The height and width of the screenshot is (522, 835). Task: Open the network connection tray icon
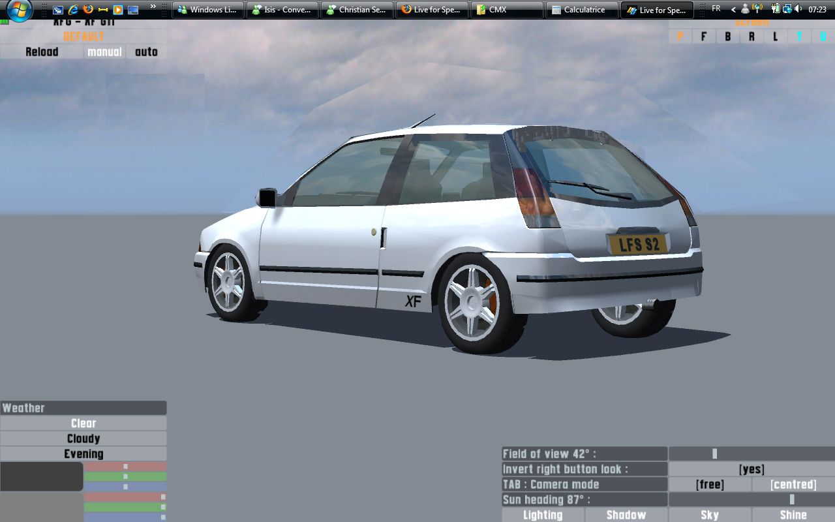[787, 9]
